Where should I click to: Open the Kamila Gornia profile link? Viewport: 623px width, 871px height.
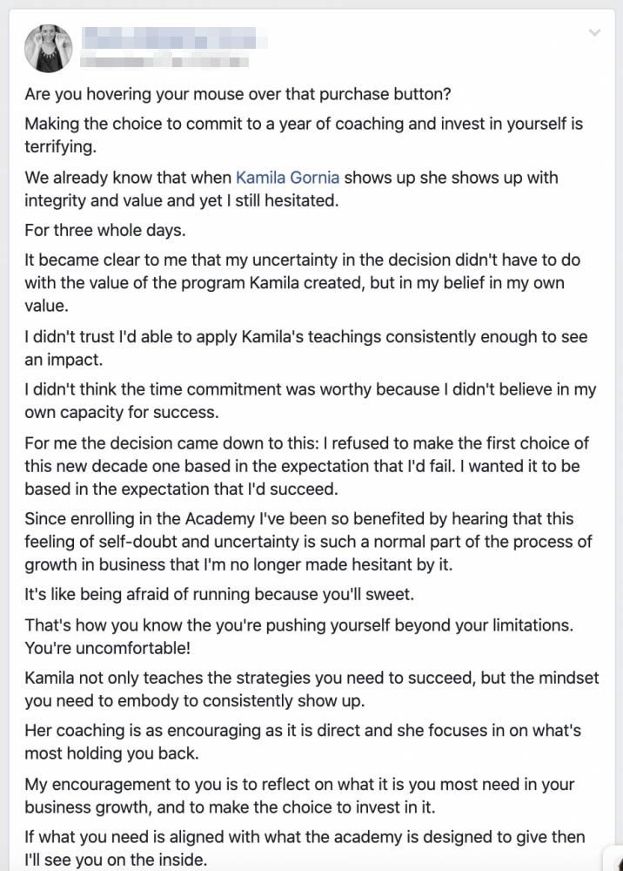287,178
